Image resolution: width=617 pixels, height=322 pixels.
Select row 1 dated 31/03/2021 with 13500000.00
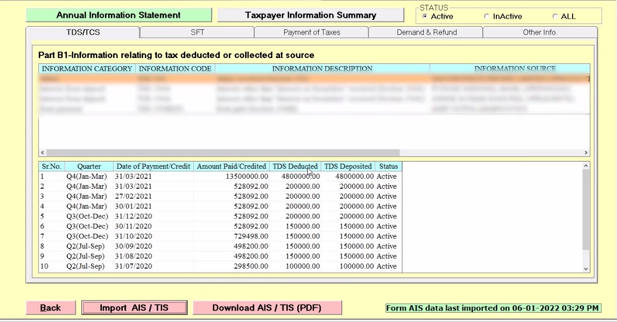(219, 177)
